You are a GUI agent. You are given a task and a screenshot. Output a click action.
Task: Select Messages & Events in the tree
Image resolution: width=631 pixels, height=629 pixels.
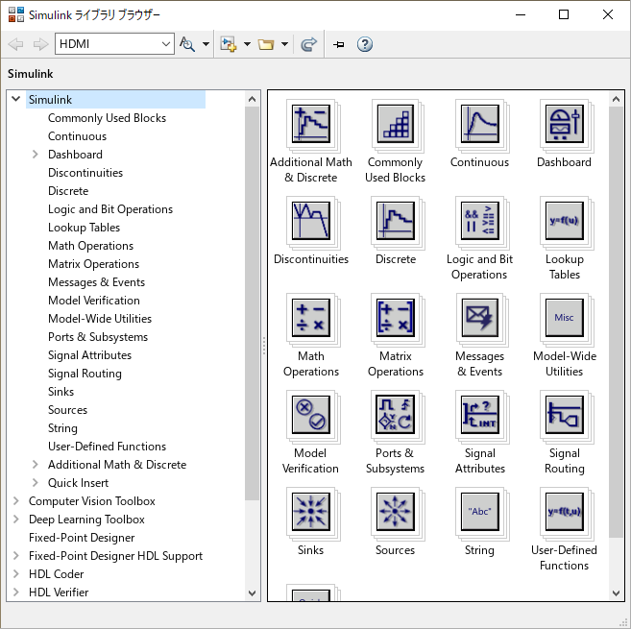[97, 282]
